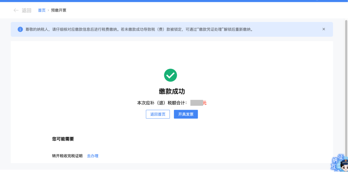Click the 转开税收完税证明 text
This screenshot has width=348, height=172.
tap(67, 156)
